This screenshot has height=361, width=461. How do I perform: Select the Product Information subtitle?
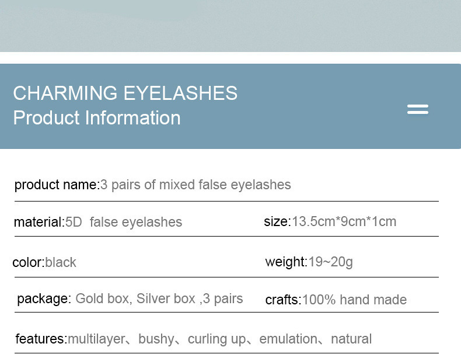point(97,118)
